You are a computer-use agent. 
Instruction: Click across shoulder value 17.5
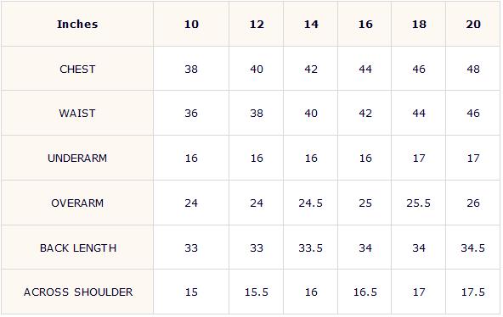coord(473,292)
